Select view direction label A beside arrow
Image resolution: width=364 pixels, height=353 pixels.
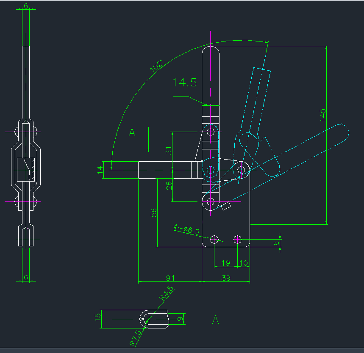(132, 132)
